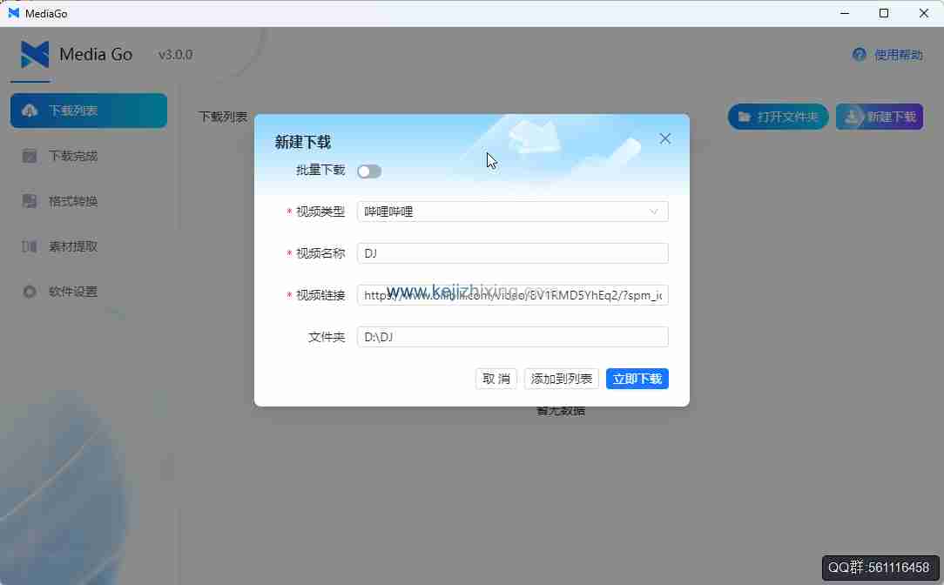
Task: Expand the video type selector arrow
Action: click(654, 212)
